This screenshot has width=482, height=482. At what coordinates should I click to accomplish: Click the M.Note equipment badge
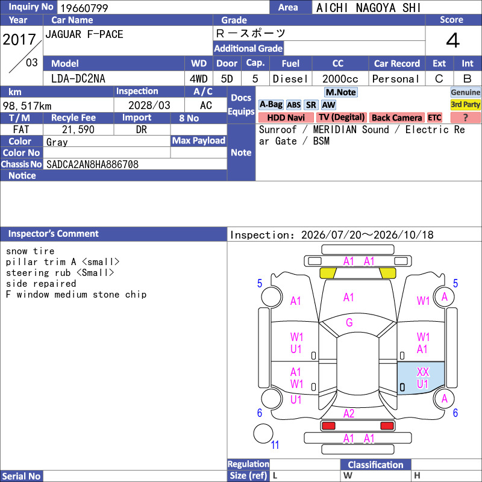340,92
